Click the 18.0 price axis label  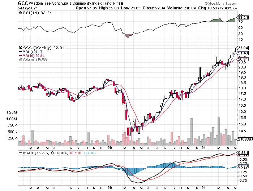click(x=242, y=88)
